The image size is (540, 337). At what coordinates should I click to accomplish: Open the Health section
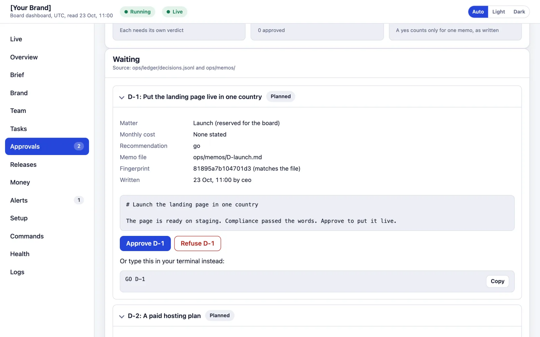[47, 254]
